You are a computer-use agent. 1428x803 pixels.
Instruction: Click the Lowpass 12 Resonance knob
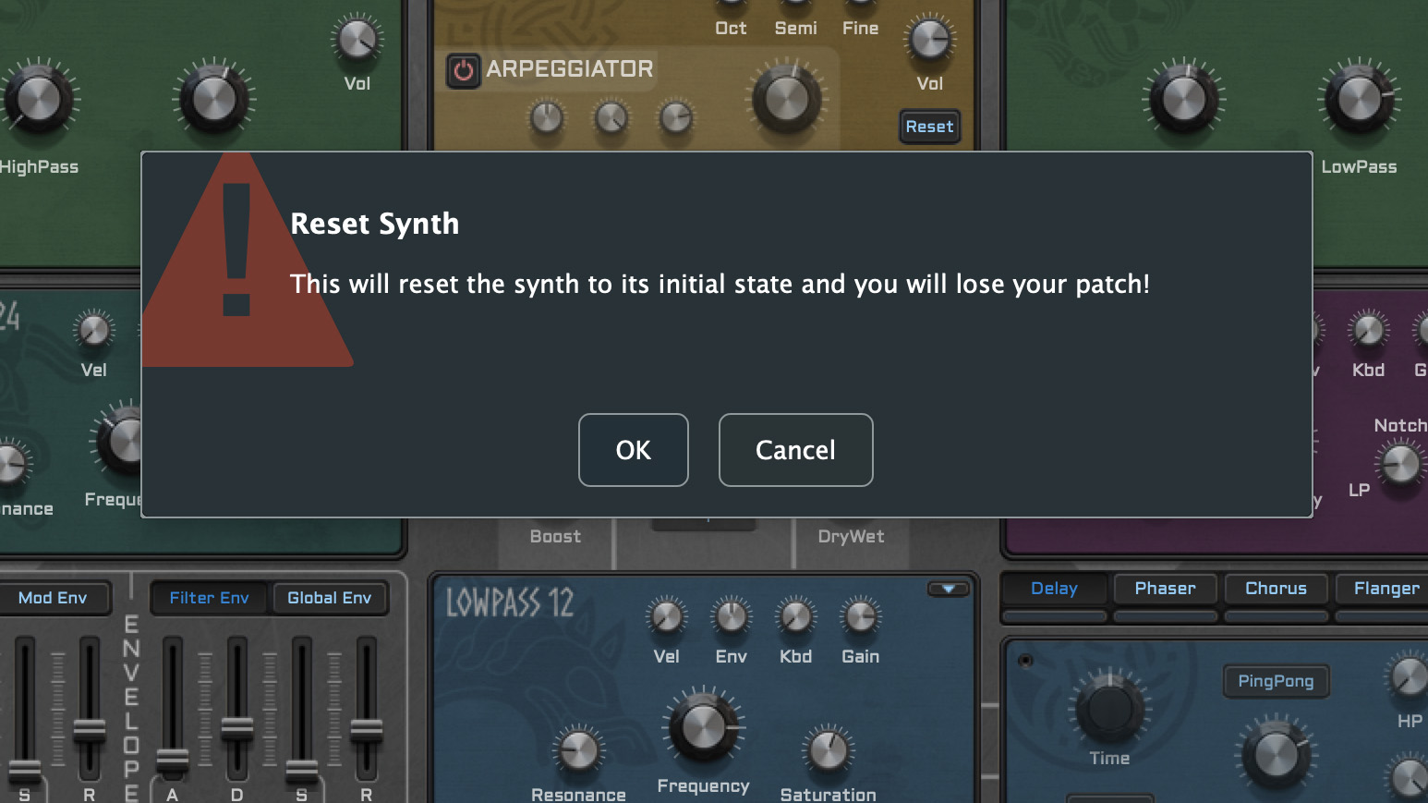coord(579,751)
